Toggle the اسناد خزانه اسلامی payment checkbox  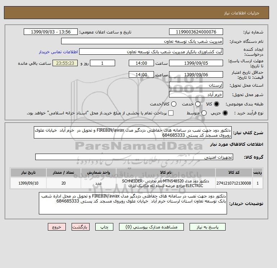(x=171, y=113)
